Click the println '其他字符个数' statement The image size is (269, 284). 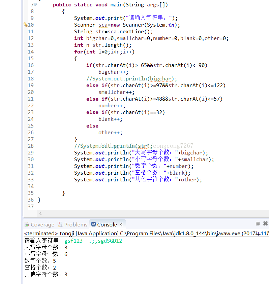click(x=138, y=180)
